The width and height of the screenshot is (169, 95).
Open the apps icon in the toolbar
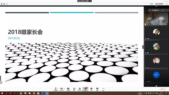tap(91, 89)
